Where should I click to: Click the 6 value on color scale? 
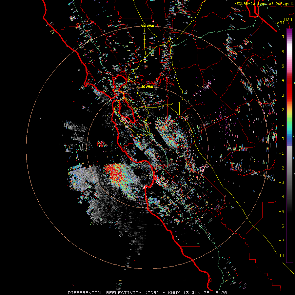[283, 51]
